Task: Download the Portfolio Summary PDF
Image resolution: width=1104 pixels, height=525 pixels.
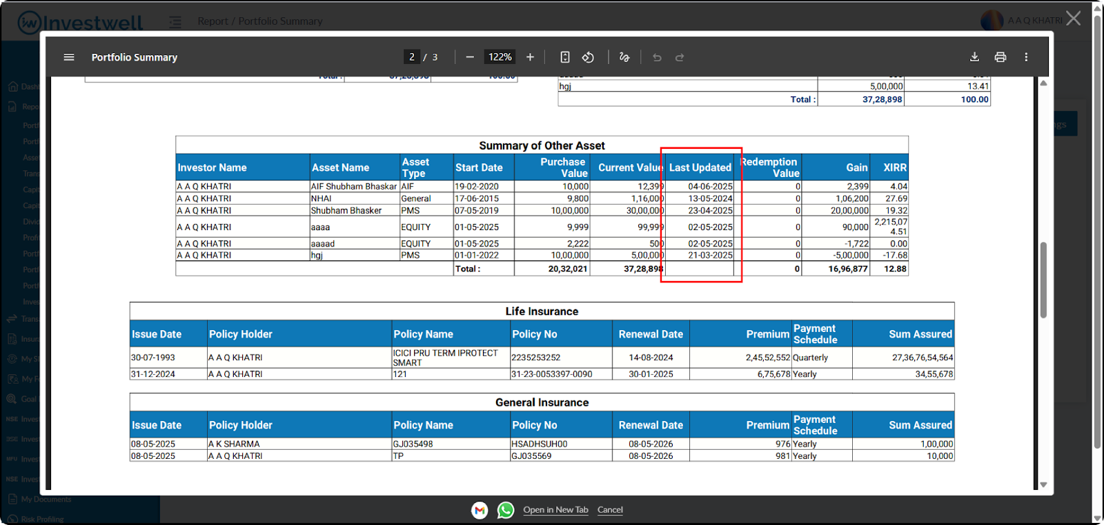Action: (x=974, y=57)
